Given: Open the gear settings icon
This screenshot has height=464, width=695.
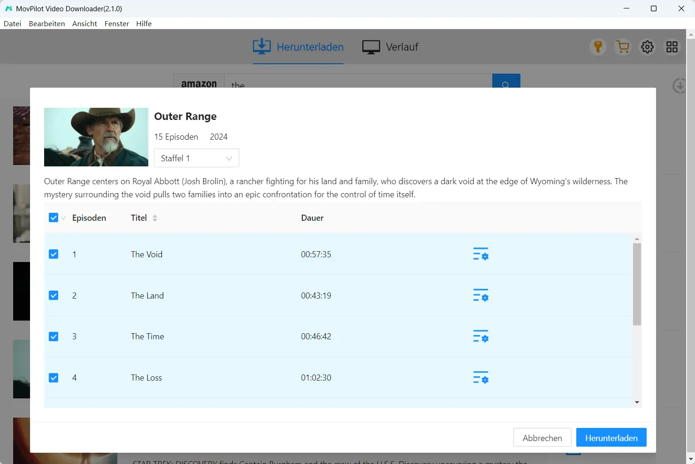Looking at the screenshot, I should coord(647,47).
